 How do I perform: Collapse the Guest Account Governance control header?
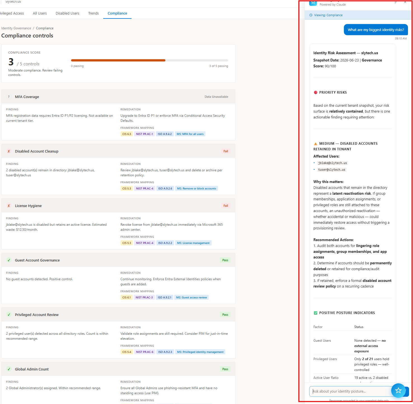pos(118,260)
